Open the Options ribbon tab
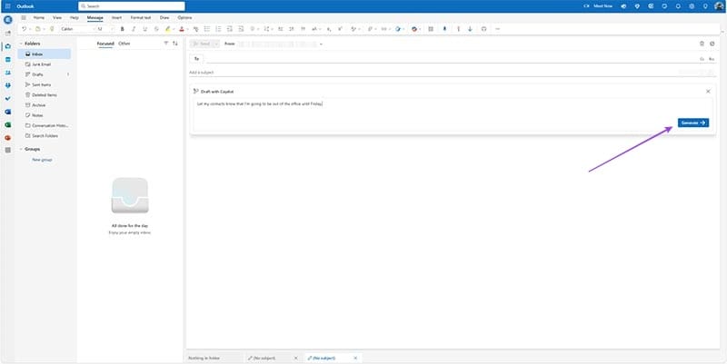The height and width of the screenshot is (364, 727). [184, 17]
